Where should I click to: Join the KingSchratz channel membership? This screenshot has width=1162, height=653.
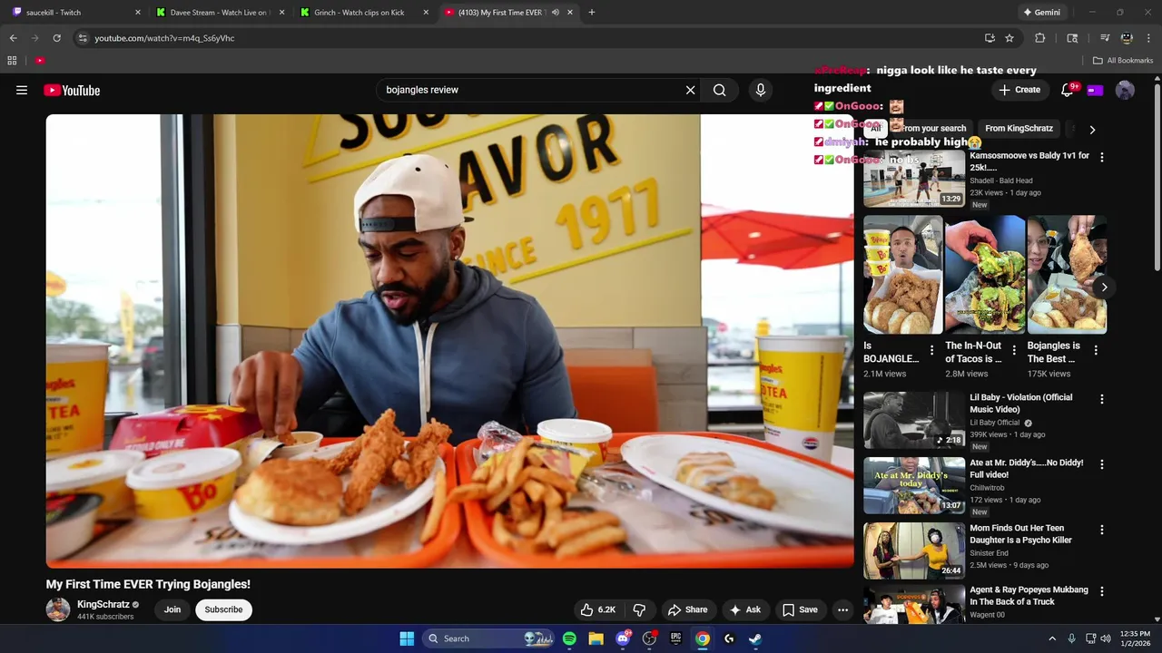(172, 609)
